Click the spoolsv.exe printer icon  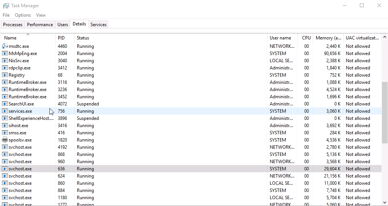pyautogui.click(x=5, y=140)
